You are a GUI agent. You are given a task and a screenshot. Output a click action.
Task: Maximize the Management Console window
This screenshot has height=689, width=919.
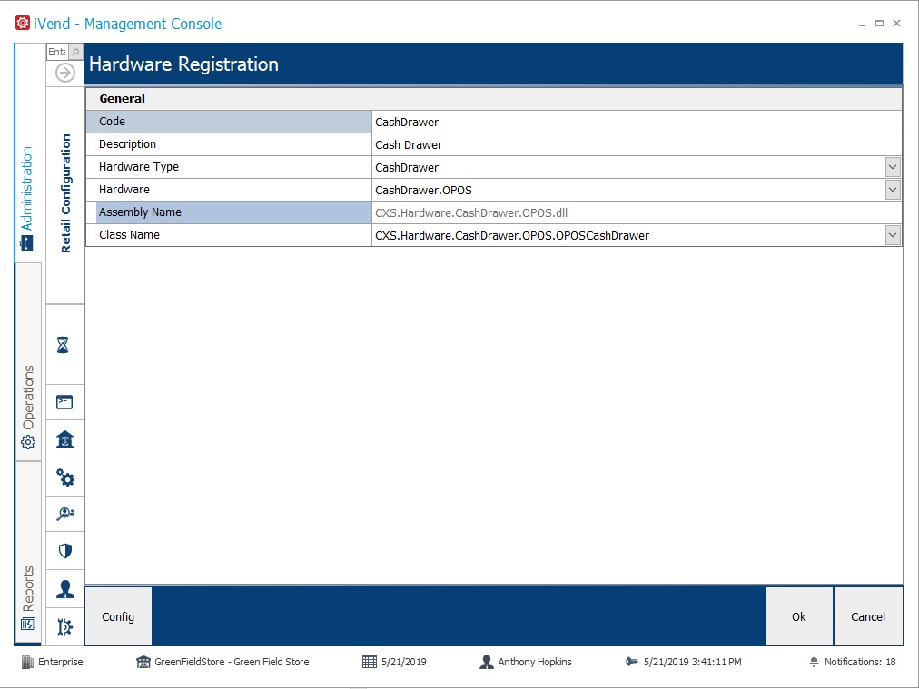click(x=879, y=24)
